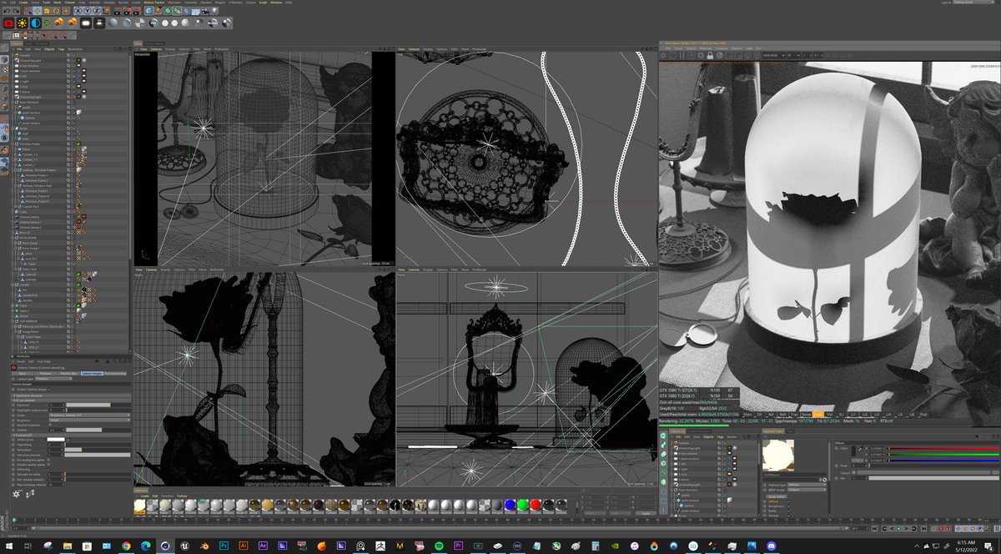
Task: Select the Main render pass button
Action: [748, 414]
